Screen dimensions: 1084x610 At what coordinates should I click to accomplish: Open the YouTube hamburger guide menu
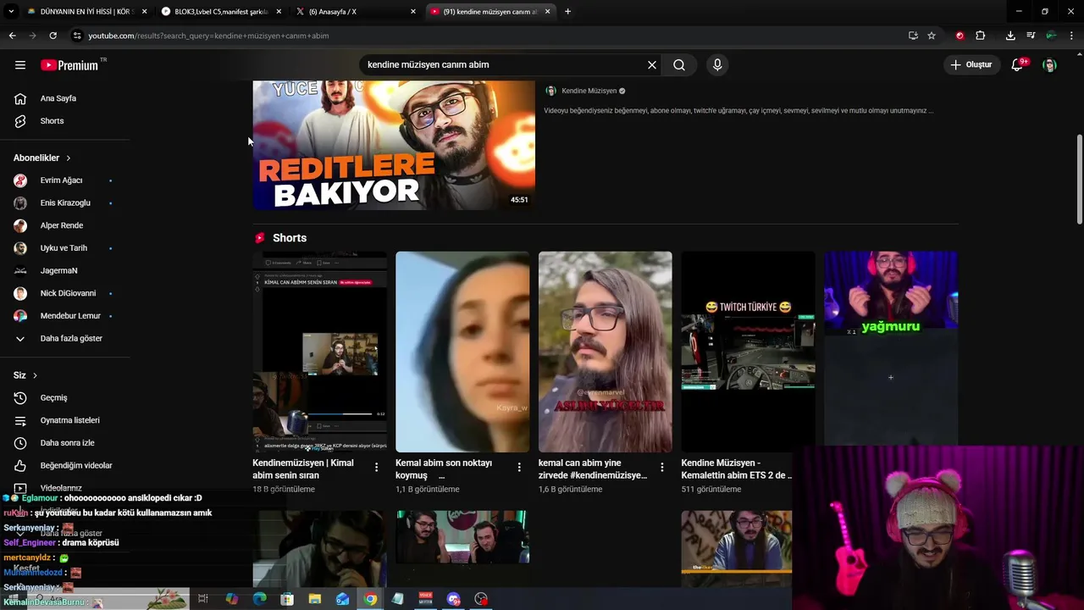click(20, 64)
